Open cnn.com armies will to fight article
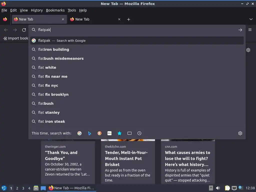Screen dimensions: 256x192 coord(188,162)
